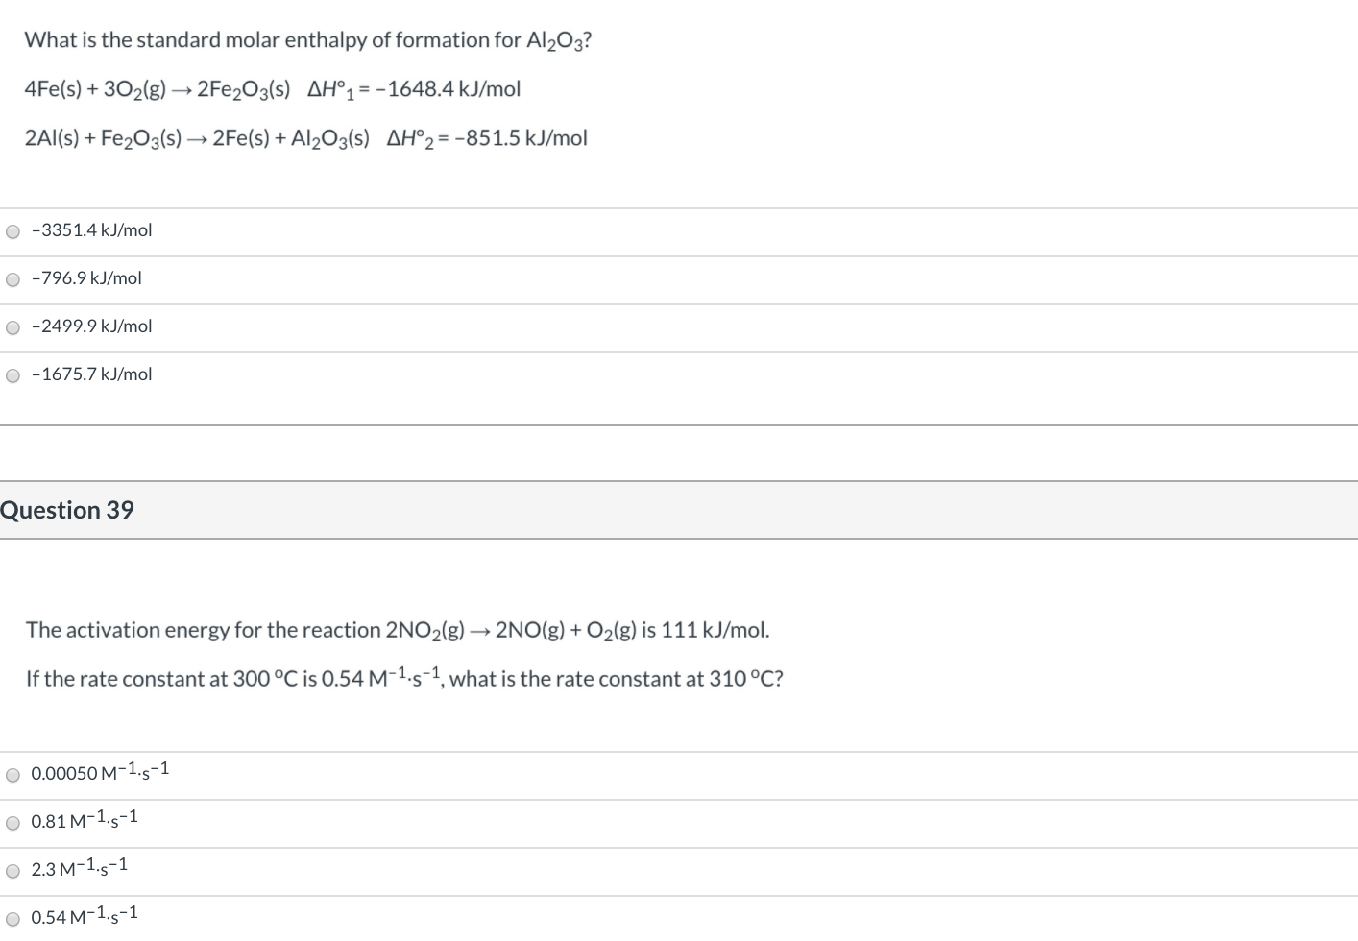
Task: Click the 0.54 M⁻¹·s⁻¹ answer label
Action: pos(85,916)
